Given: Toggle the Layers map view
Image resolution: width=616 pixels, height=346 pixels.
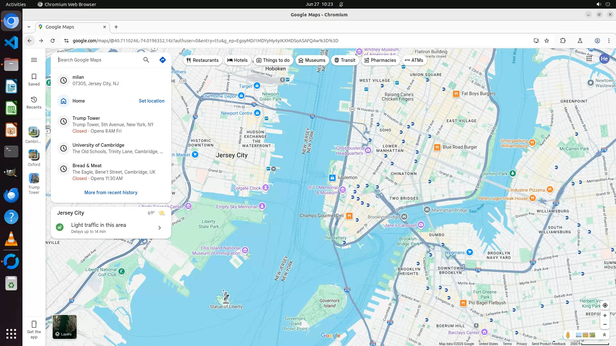Looking at the screenshot, I should click(x=64, y=327).
